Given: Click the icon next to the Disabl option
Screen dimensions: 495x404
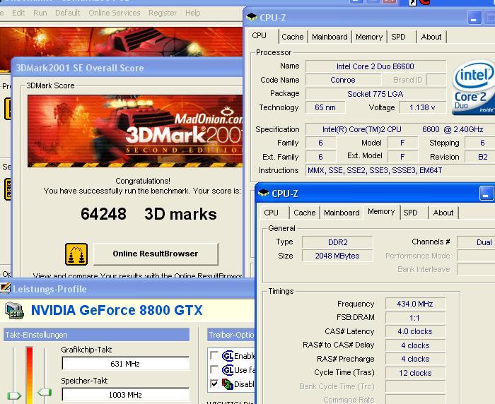Looking at the screenshot, I should click(227, 384).
